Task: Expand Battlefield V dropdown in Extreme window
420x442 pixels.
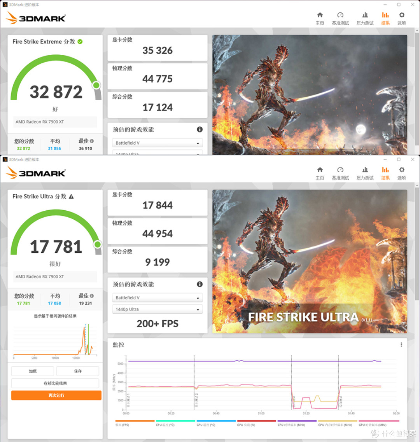Action: tap(157, 143)
